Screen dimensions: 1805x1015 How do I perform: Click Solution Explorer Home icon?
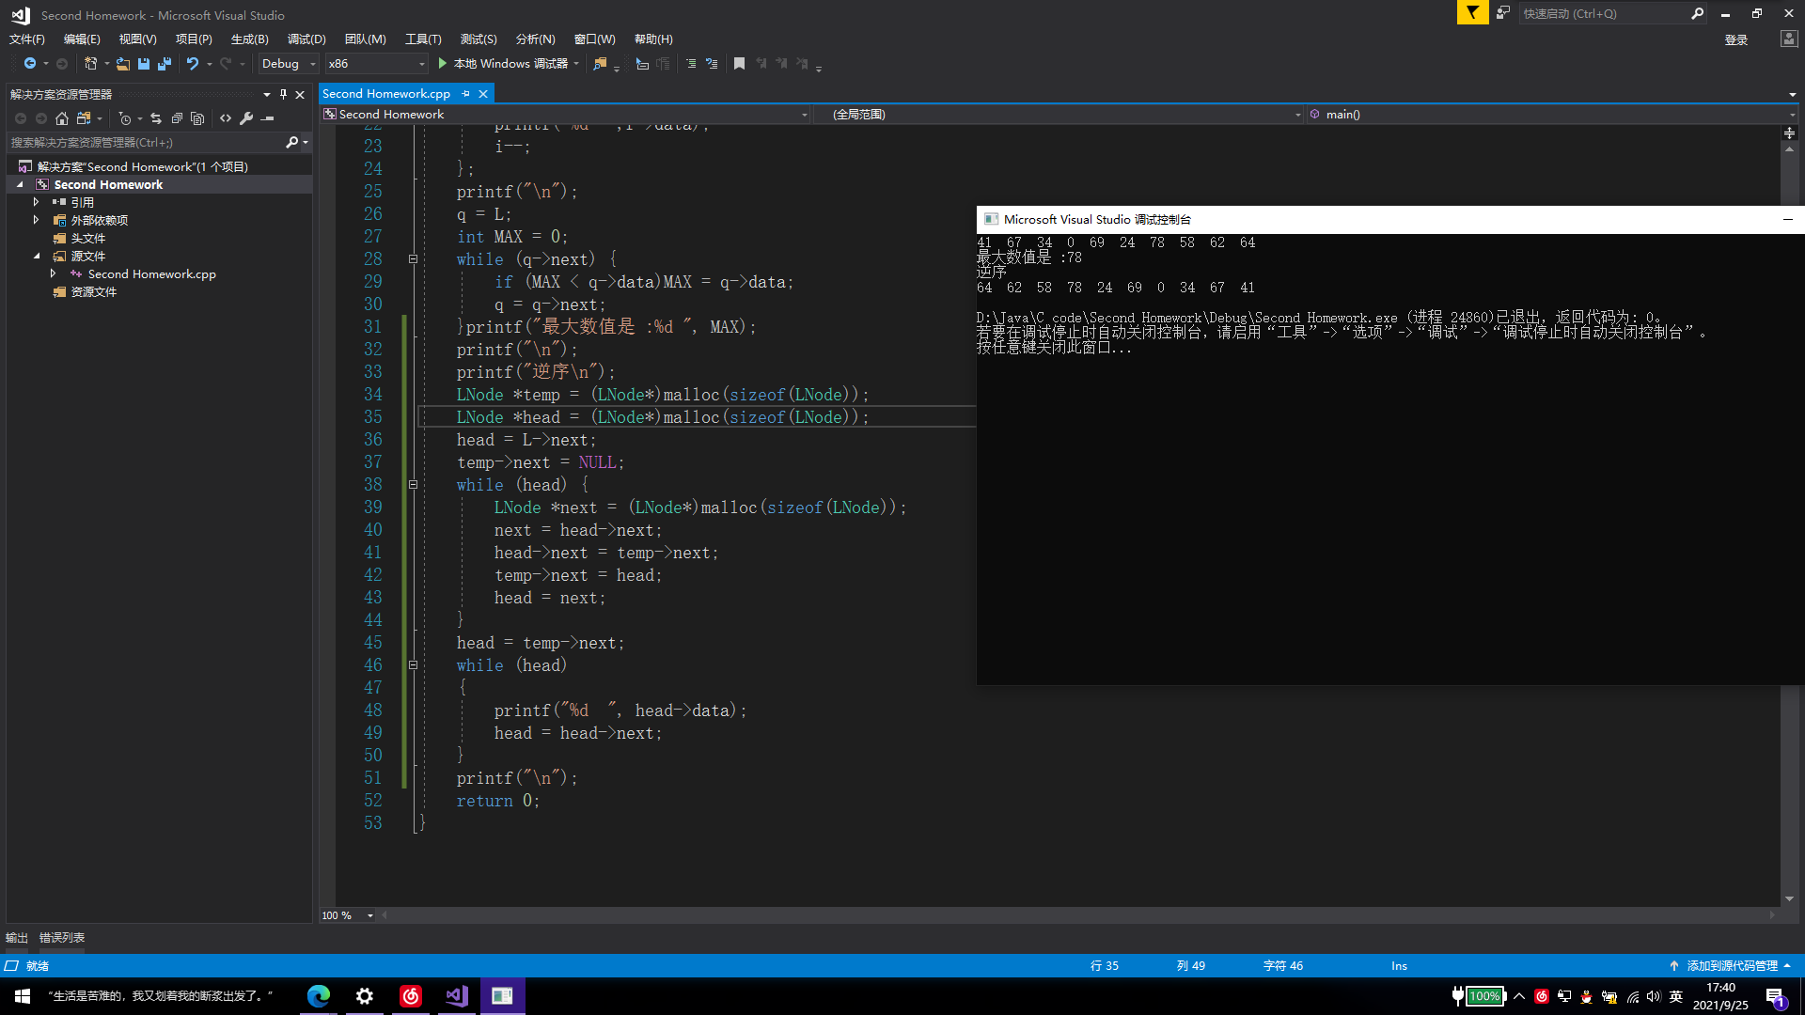click(62, 118)
